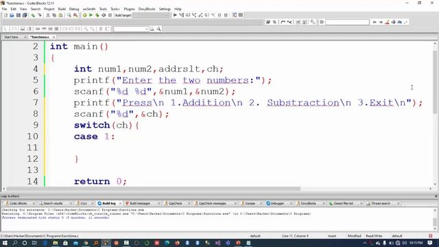Run program with green play icon
439x247 pixels.
[91, 15]
